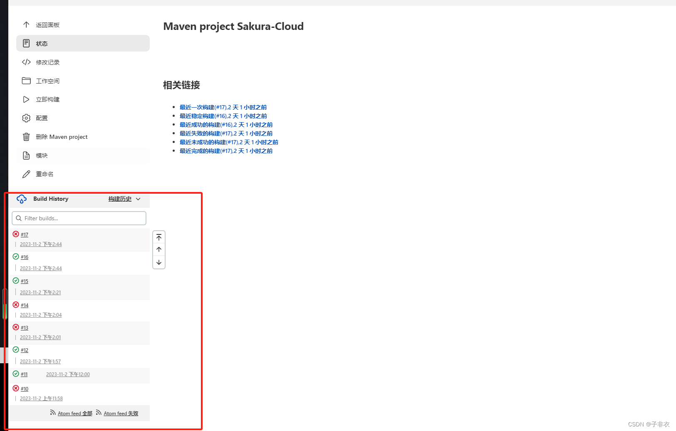
Task: Open the 最近完成的构建(#17) link
Action: tap(226, 151)
